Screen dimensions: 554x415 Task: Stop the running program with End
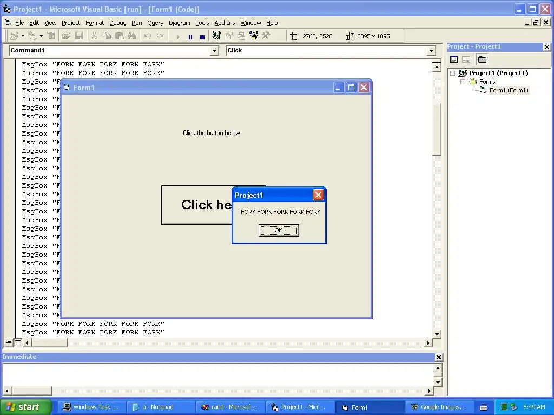202,36
